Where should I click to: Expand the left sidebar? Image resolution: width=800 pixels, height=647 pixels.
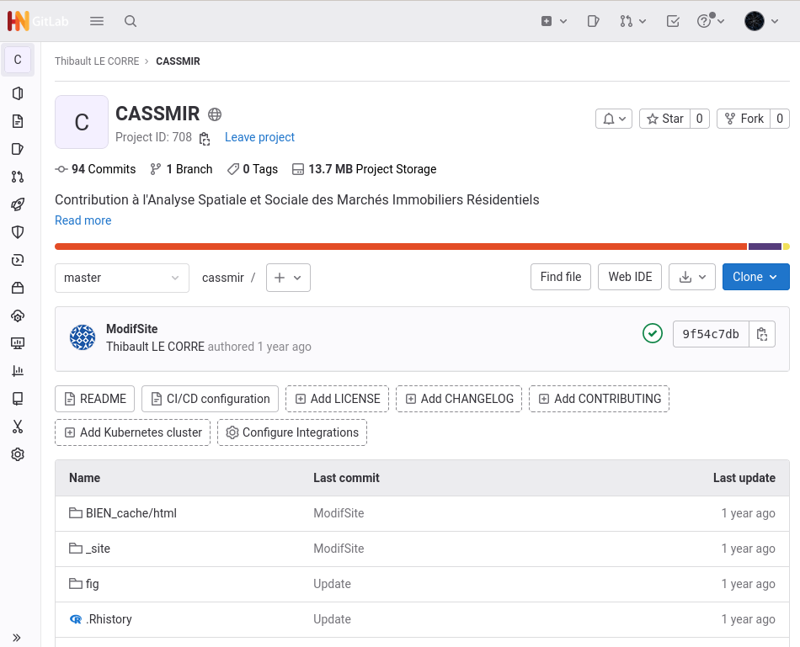(17, 637)
